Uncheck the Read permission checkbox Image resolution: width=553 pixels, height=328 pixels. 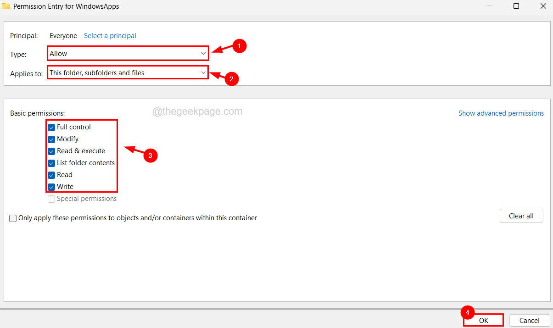(51, 175)
